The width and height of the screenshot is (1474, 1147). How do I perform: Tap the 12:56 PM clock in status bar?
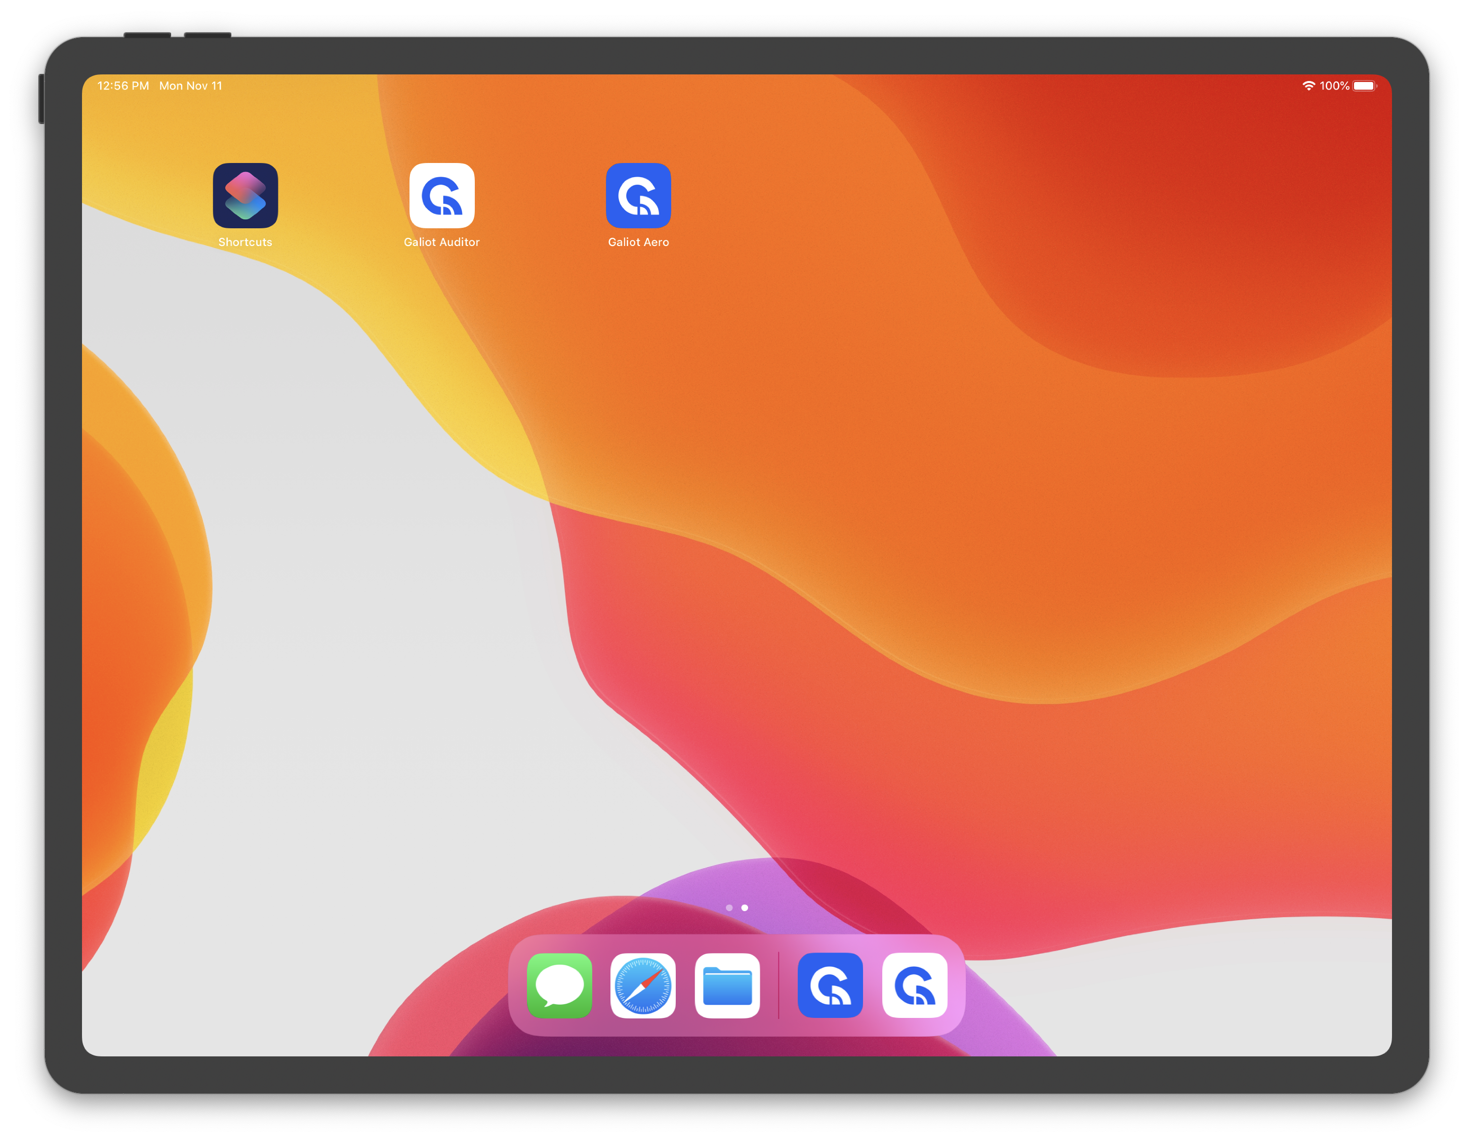(123, 86)
